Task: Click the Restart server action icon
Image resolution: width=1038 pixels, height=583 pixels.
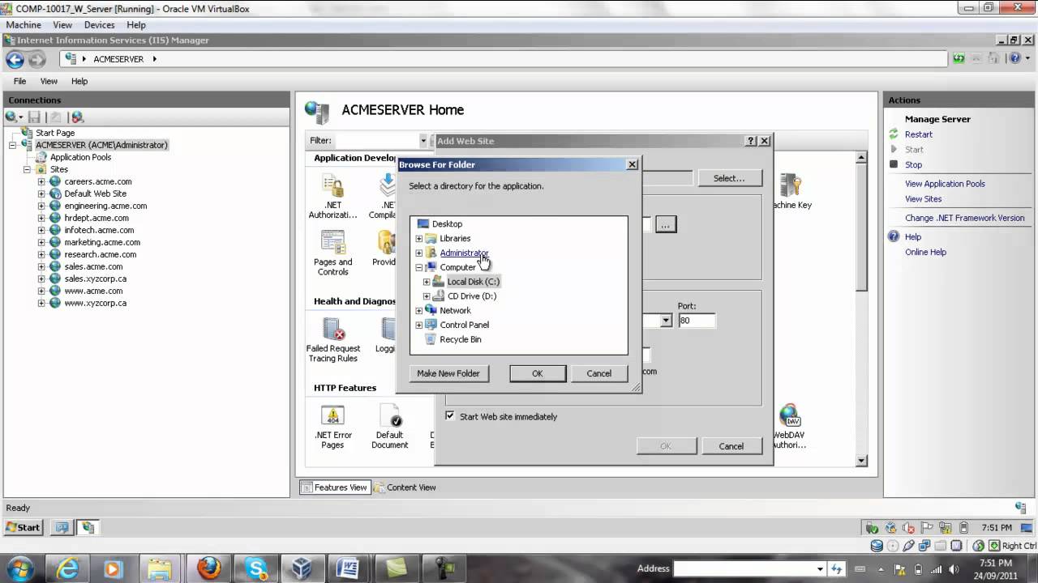Action: pos(894,134)
